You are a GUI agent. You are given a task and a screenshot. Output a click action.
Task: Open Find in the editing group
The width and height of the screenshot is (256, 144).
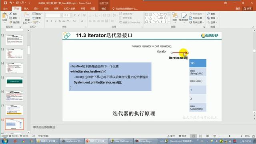tap(211, 14)
